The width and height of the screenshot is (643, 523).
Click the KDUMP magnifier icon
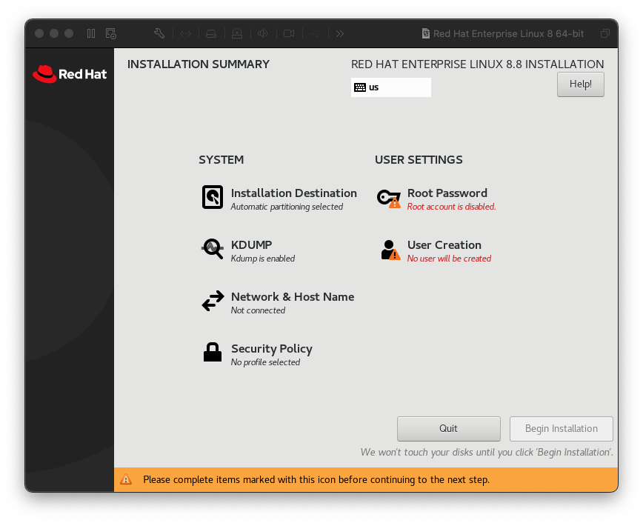(x=213, y=249)
